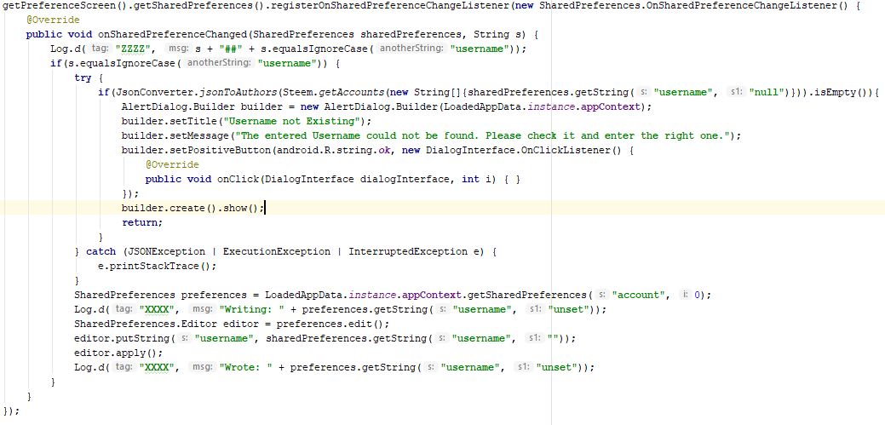Viewport: 885px width, 425px height.
Task: Click the @Override annotation above onSharedPreferenceChanged
Action: (53, 20)
